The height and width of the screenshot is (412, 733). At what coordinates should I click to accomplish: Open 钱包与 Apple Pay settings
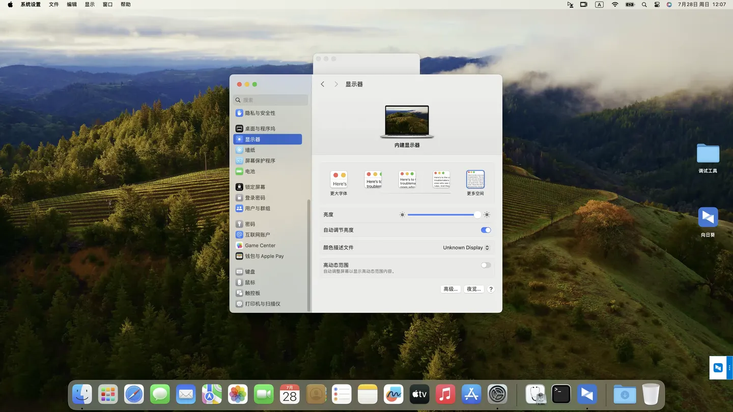[264, 256]
